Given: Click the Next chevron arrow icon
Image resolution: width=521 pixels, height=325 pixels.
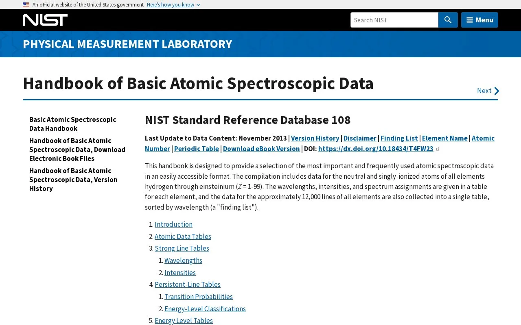Looking at the screenshot, I should [x=497, y=91].
